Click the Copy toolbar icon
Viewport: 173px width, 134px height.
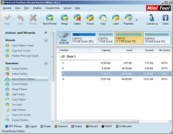pos(103,18)
